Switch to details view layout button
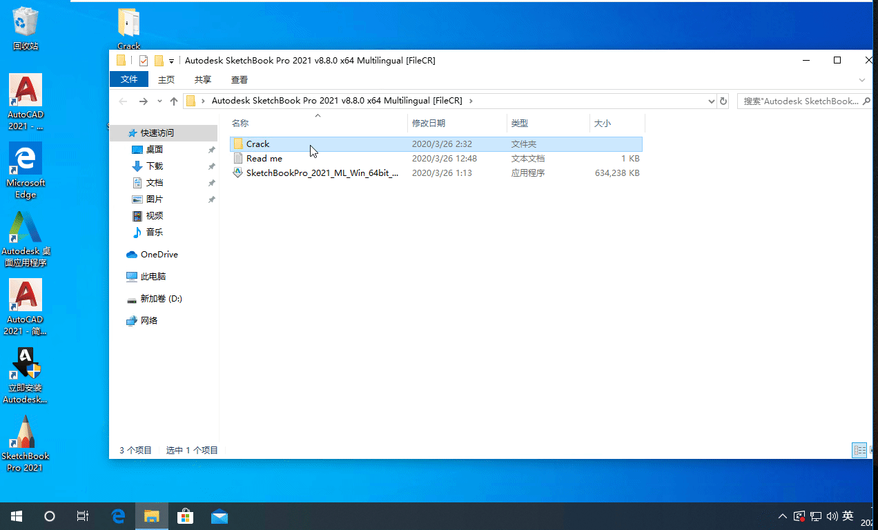The image size is (878, 530). coord(859,451)
